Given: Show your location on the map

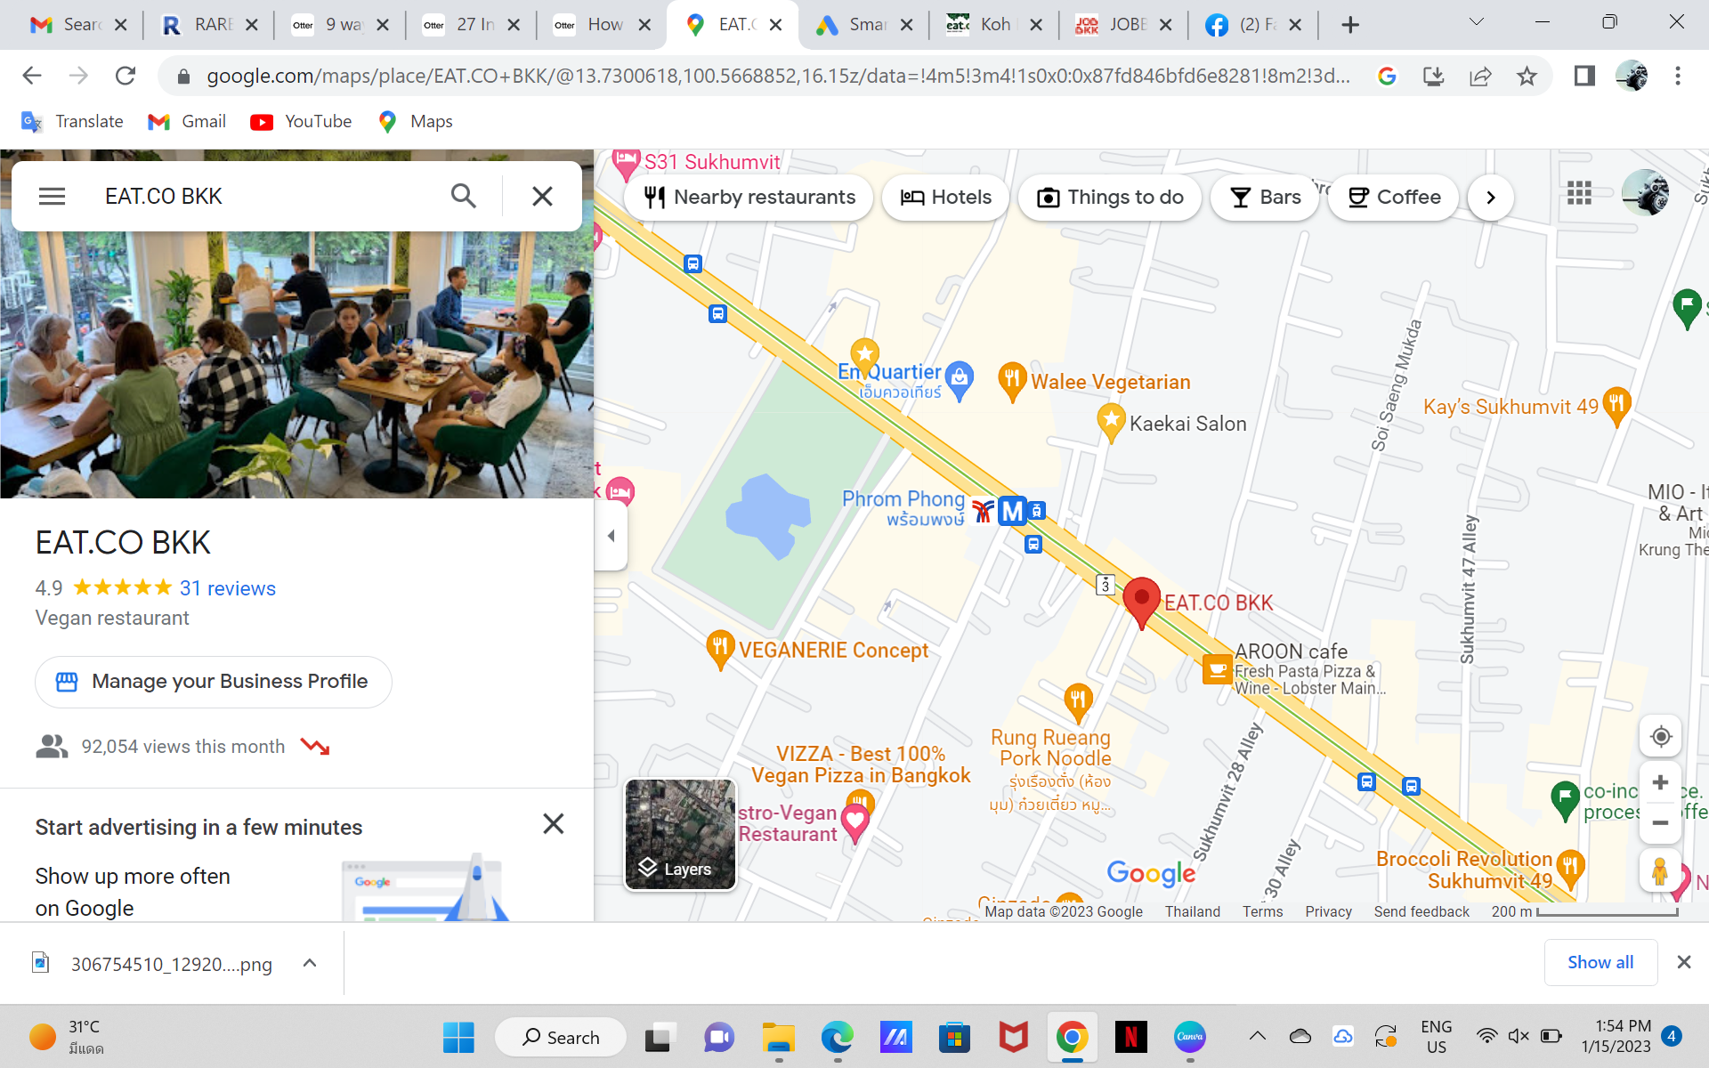Looking at the screenshot, I should (1660, 737).
